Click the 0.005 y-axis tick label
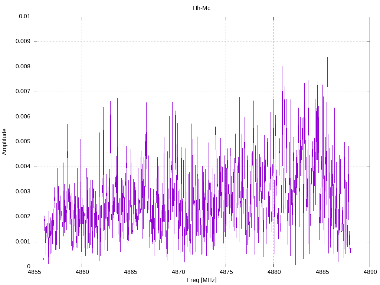380x285 pixels. click(x=23, y=142)
